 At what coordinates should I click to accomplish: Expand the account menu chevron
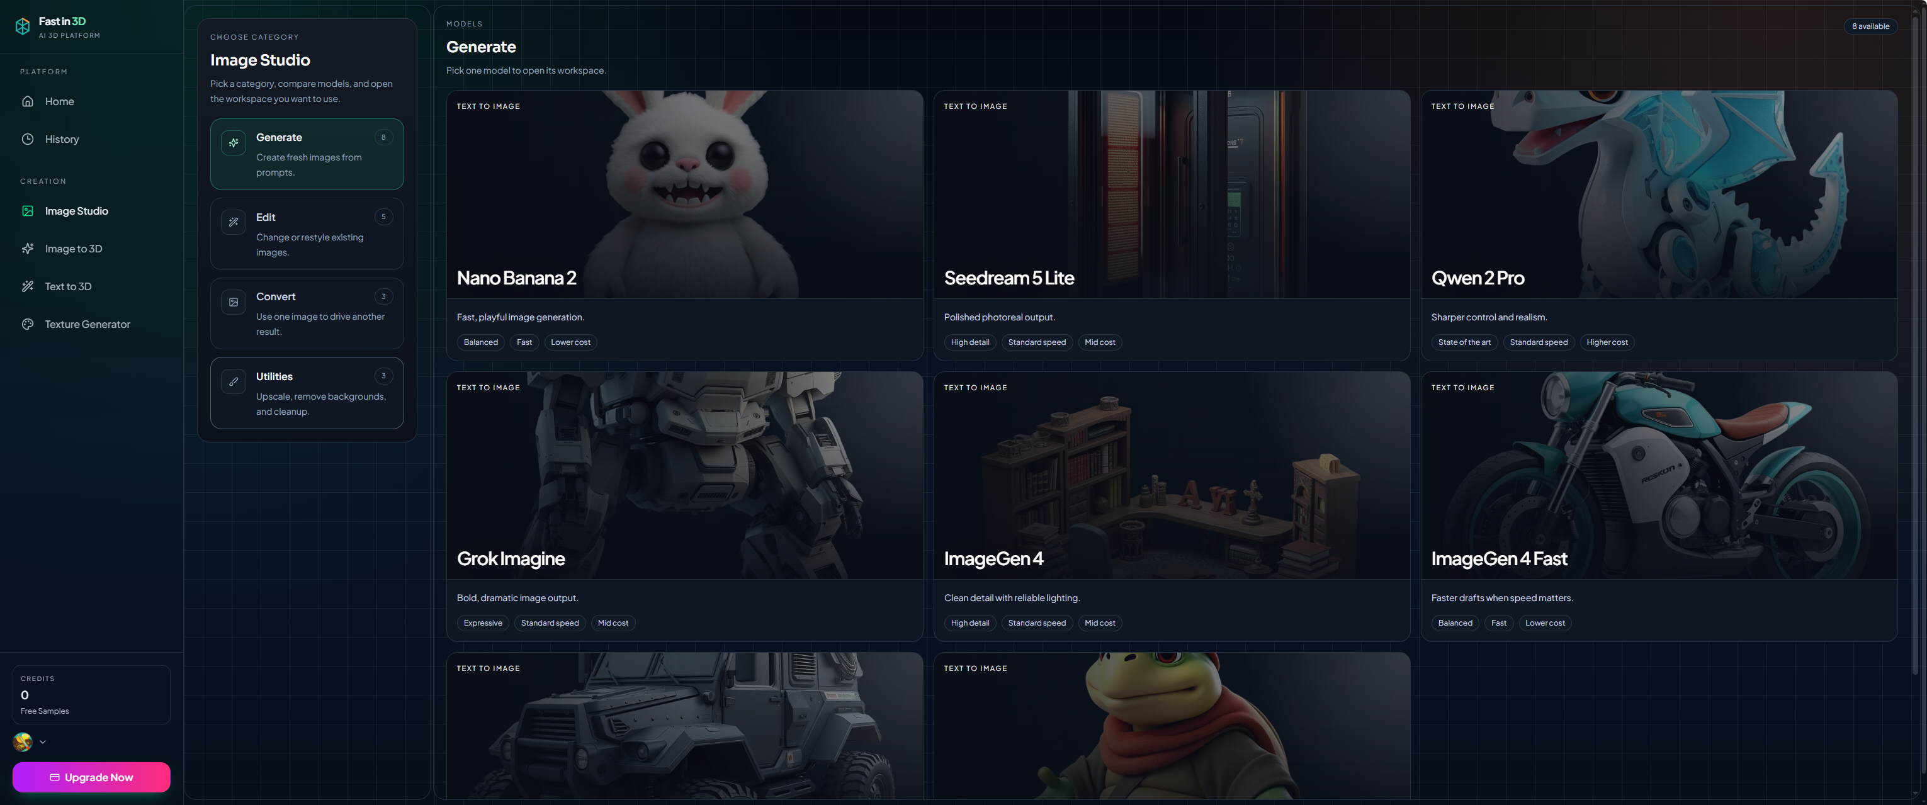(x=43, y=742)
